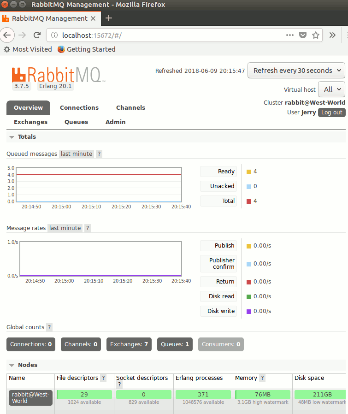Click the Queued messages chart
The image size is (348, 414).
99,184
